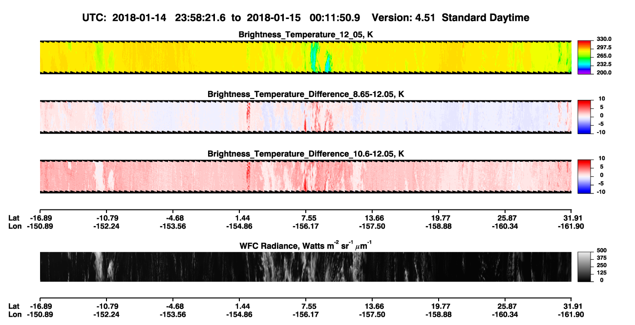Click upper axis longitude label -153.56
The width and height of the screenshot is (635, 325).
point(173,226)
